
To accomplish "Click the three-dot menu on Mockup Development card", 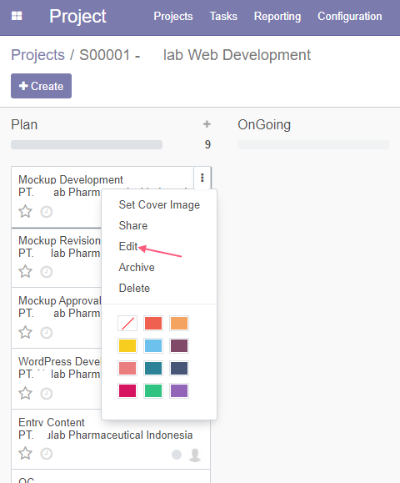I will pyautogui.click(x=202, y=178).
